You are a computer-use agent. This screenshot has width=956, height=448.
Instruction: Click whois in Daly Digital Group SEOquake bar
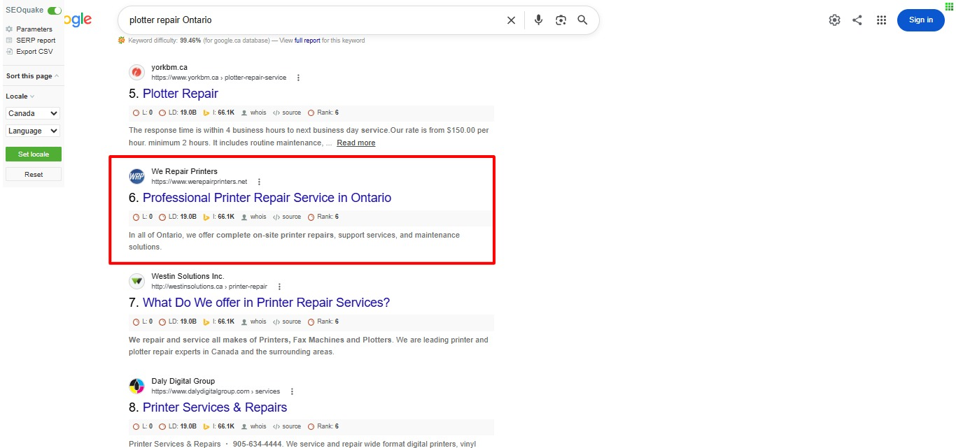tap(253, 426)
